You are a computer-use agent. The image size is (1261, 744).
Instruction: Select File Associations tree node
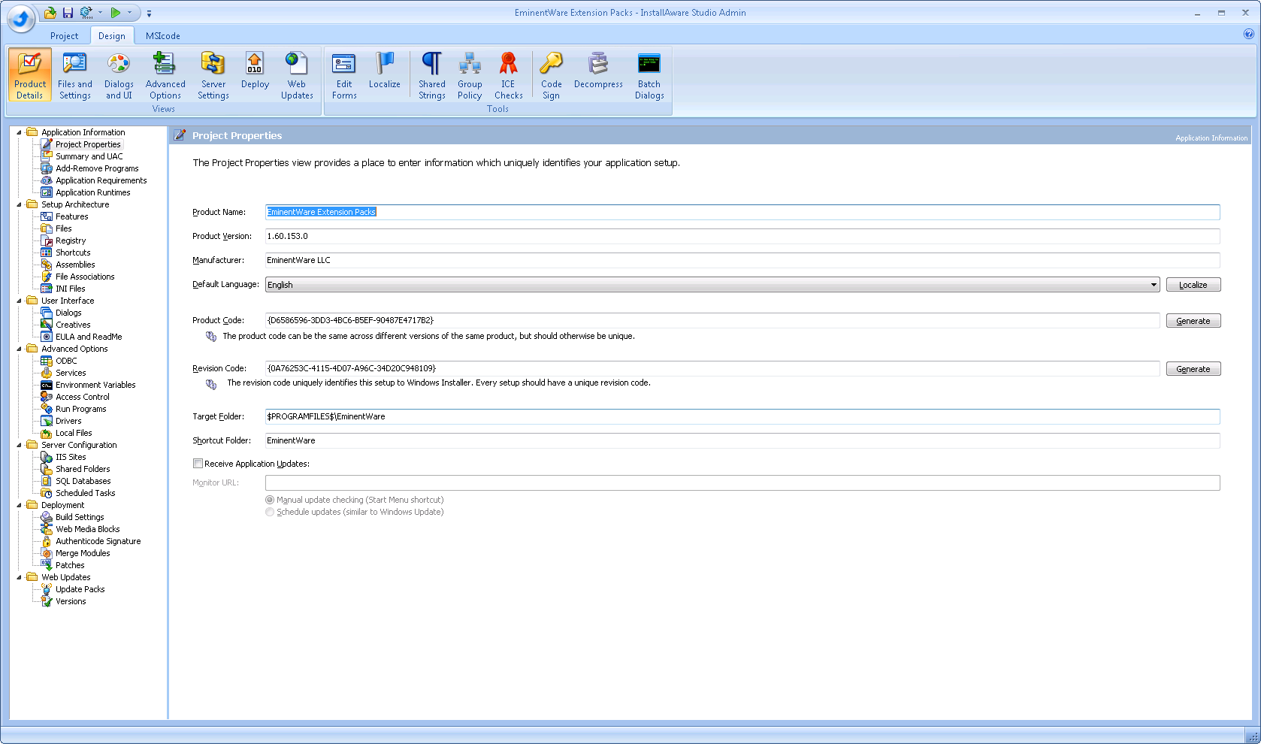pyautogui.click(x=85, y=277)
